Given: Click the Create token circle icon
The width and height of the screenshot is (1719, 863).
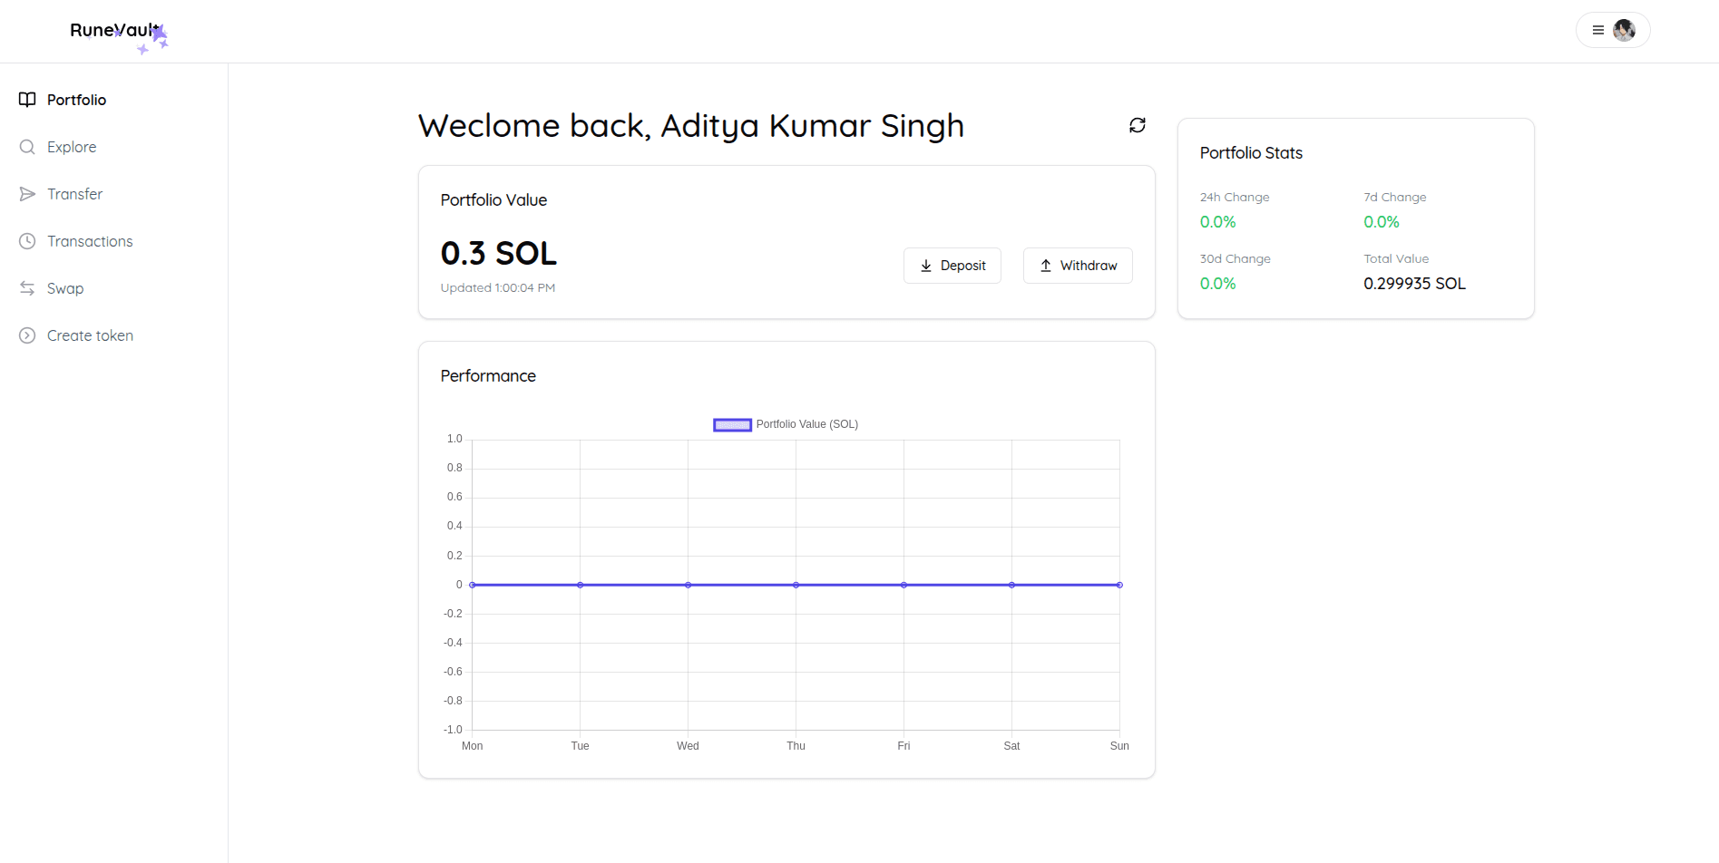Looking at the screenshot, I should pos(27,335).
